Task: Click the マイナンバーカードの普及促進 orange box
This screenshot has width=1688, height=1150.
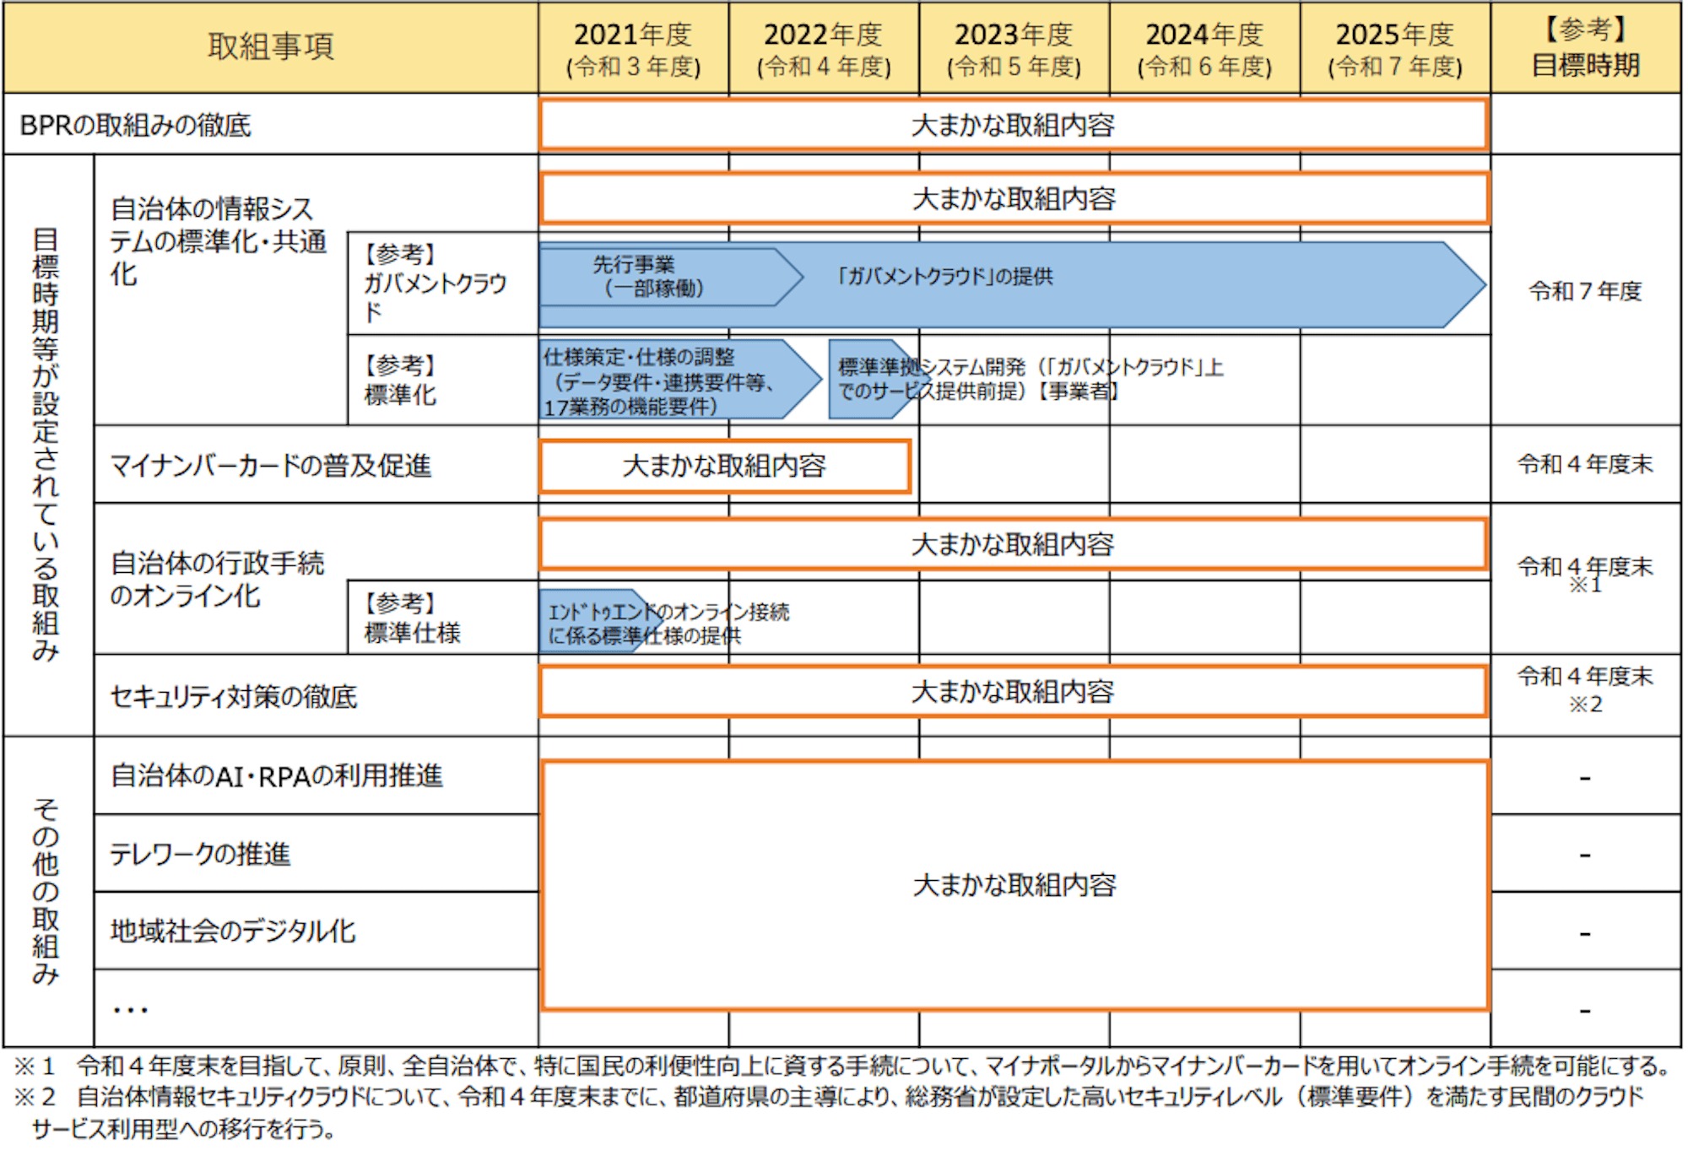Action: 724,466
